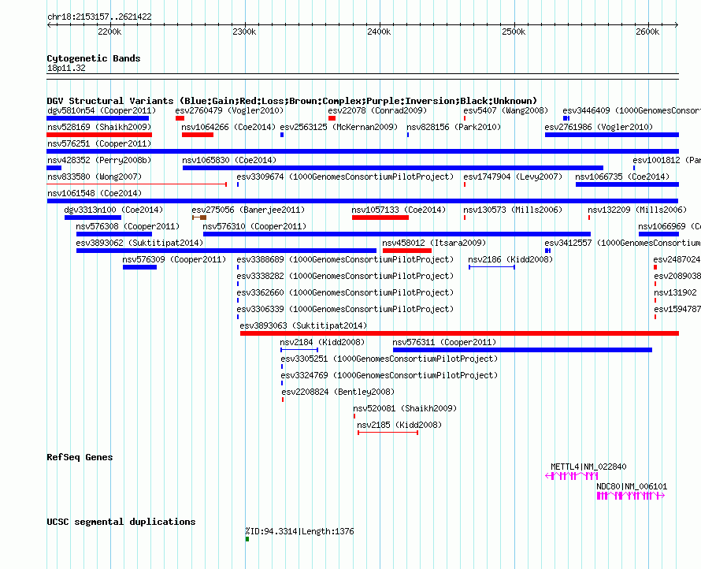
Task: Click esv3893062 (Suktitipat2014) label
Action: pyautogui.click(x=139, y=243)
